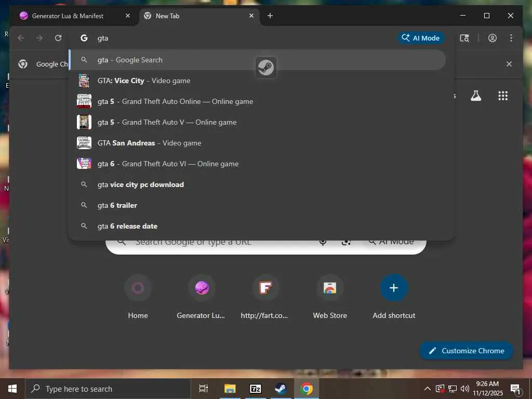The height and width of the screenshot is (399, 532).
Task: Open AI Mode from the address bar
Action: (421, 38)
